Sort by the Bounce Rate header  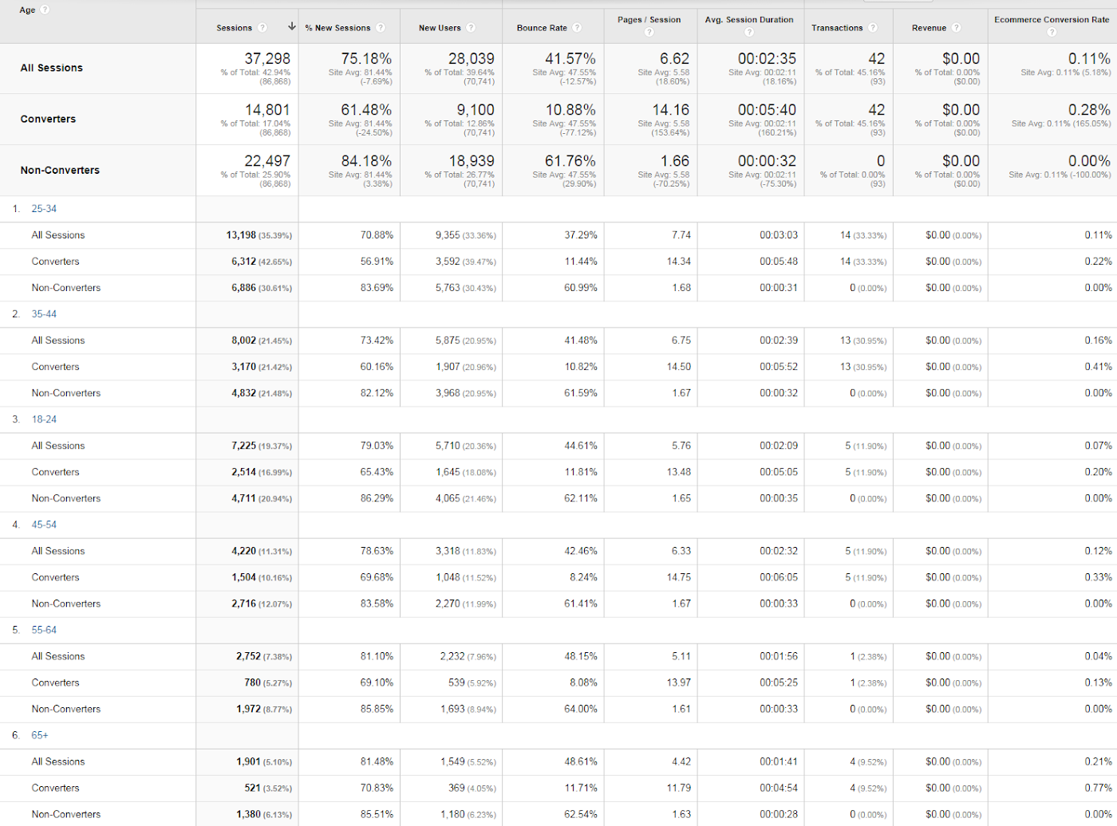tap(542, 28)
